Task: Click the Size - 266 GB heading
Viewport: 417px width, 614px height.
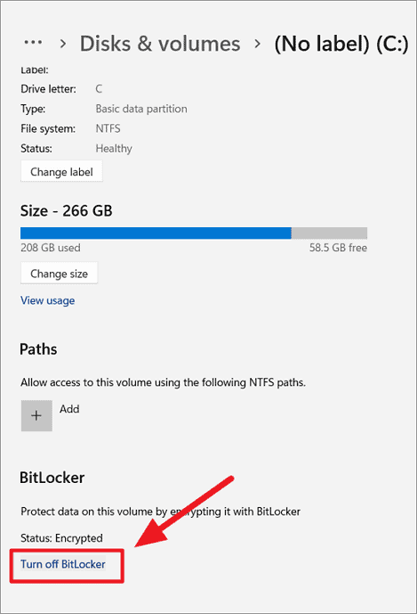Action: click(67, 210)
